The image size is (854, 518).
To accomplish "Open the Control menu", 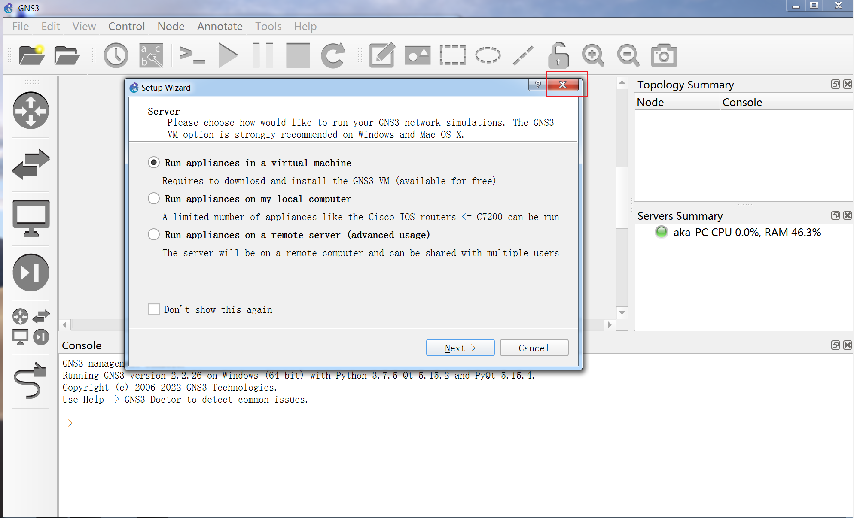I will [126, 26].
